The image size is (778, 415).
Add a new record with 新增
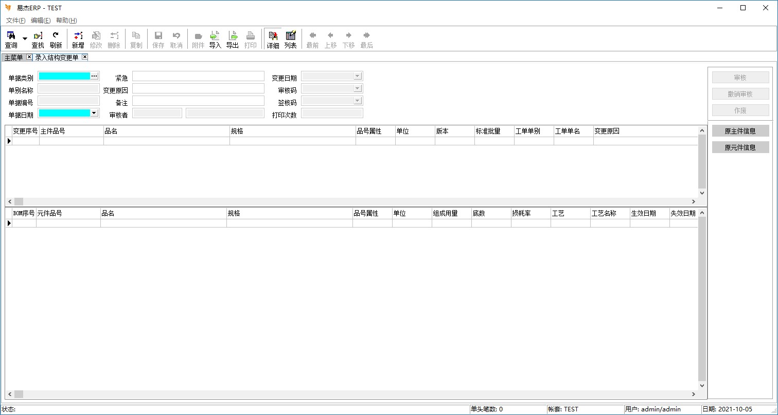[78, 39]
